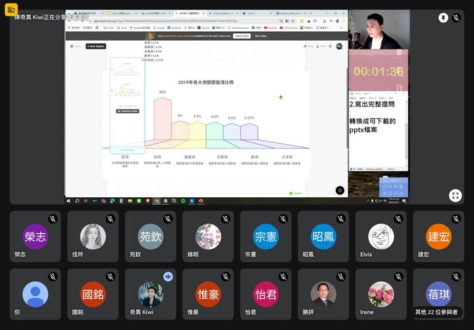Click the Windows Start button in shared taskbar
The height and width of the screenshot is (330, 474).
68,201
